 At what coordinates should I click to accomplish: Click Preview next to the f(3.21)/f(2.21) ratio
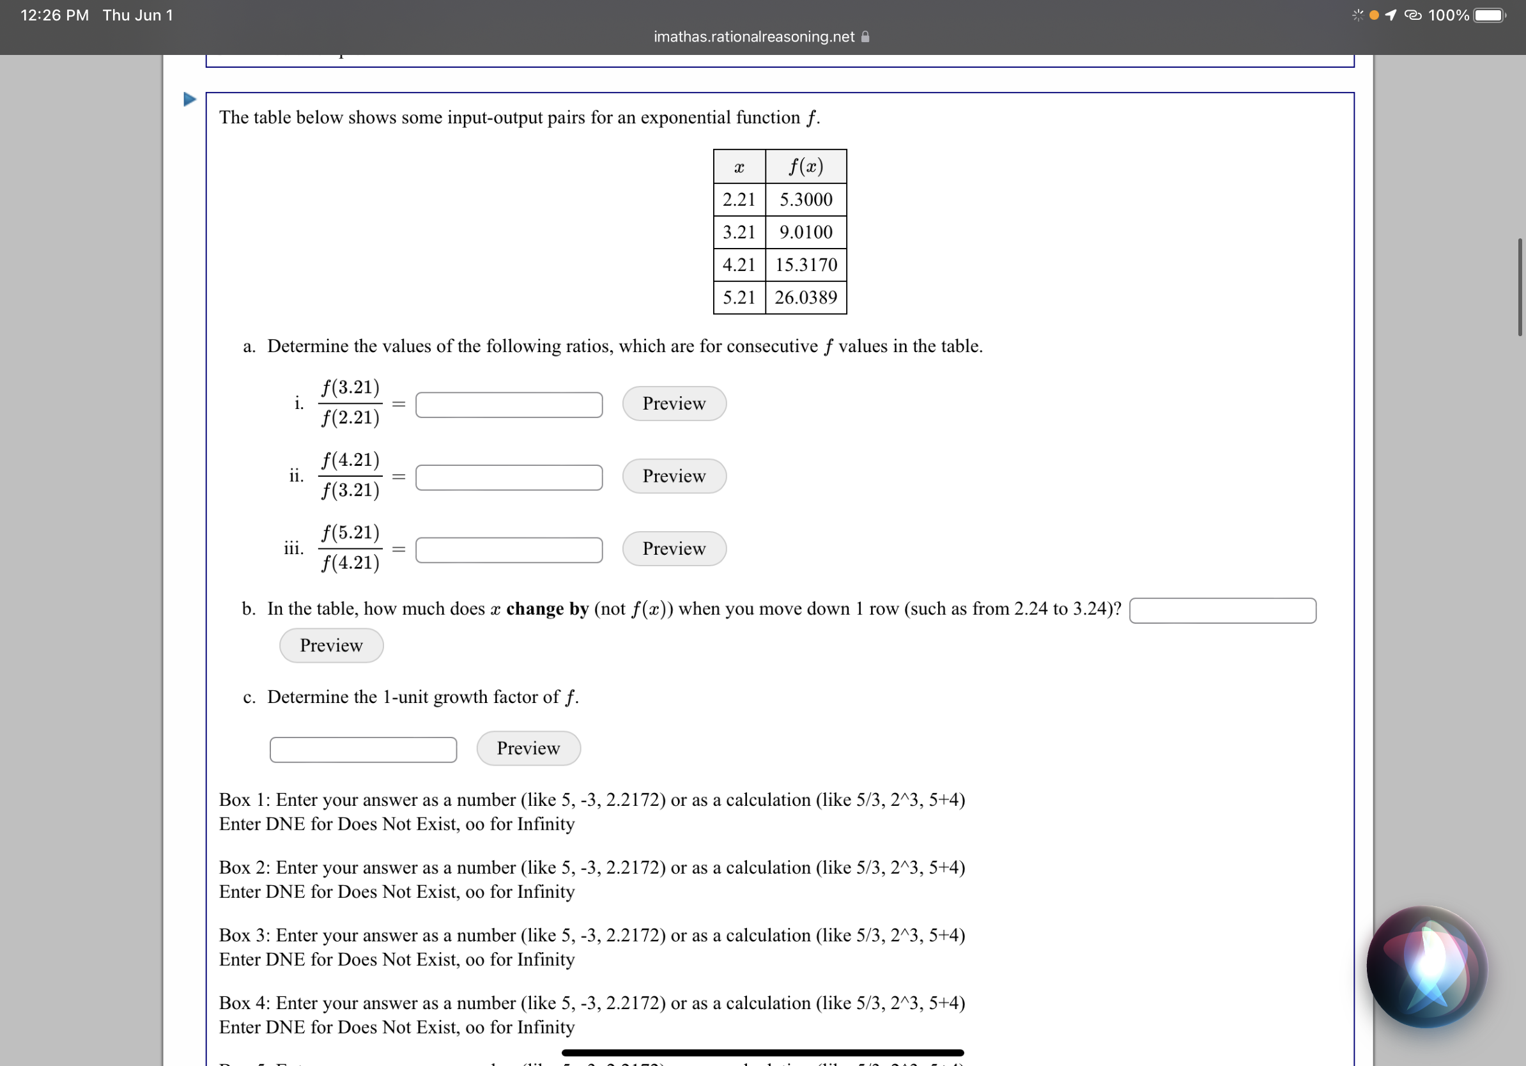674,403
